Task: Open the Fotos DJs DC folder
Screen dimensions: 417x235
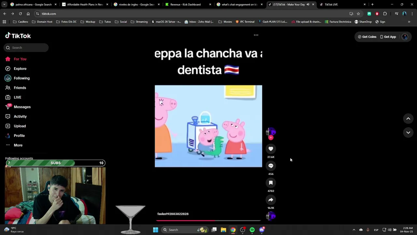Action: point(66,22)
